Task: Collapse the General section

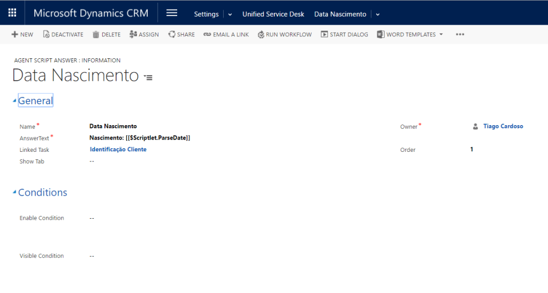Action: 15,101
